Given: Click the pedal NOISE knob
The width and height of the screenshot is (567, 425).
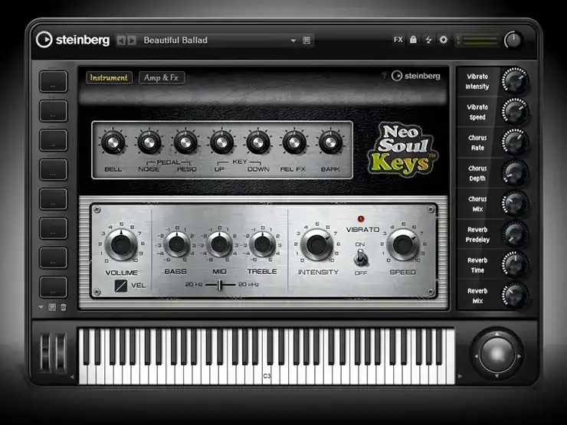Looking at the screenshot, I should pos(149,142).
